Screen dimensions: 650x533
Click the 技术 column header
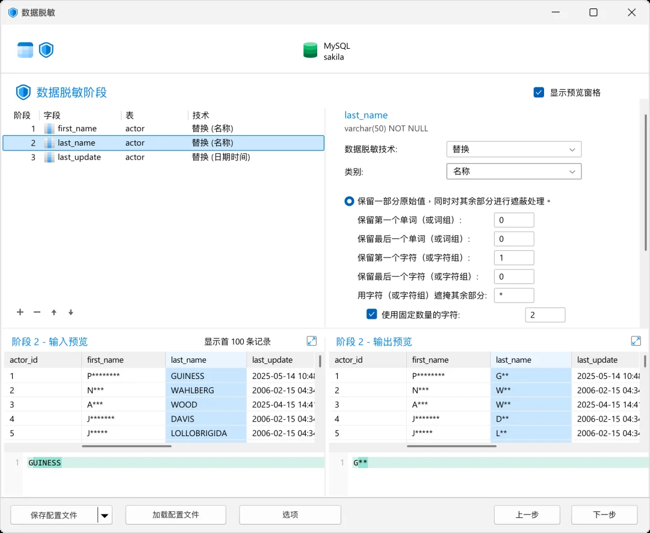click(x=200, y=116)
